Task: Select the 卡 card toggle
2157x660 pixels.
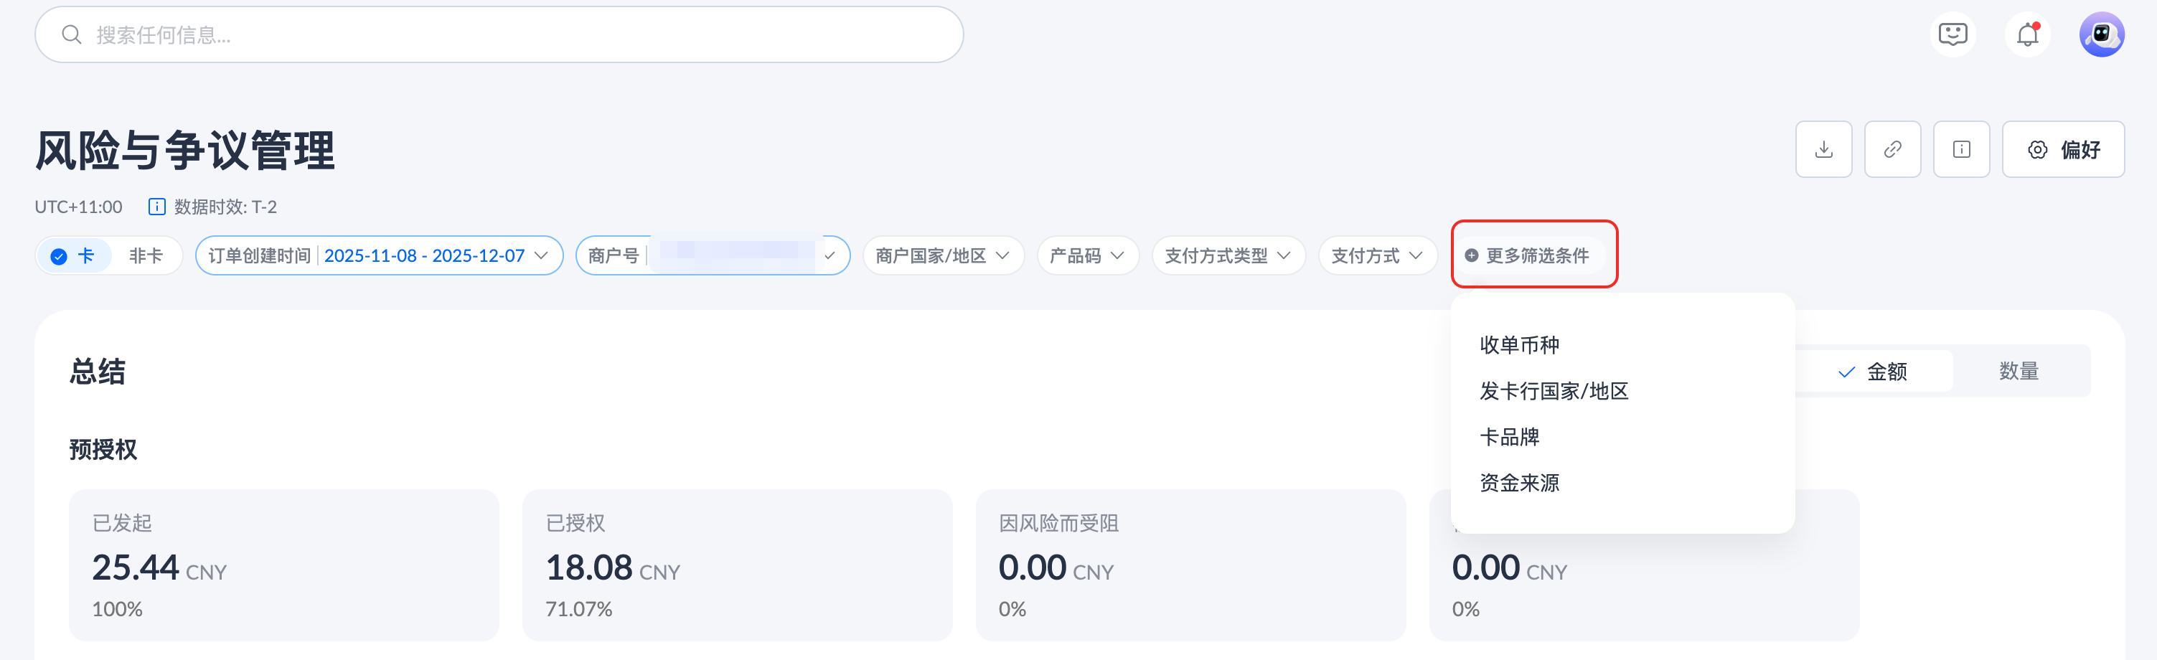Action: click(74, 255)
